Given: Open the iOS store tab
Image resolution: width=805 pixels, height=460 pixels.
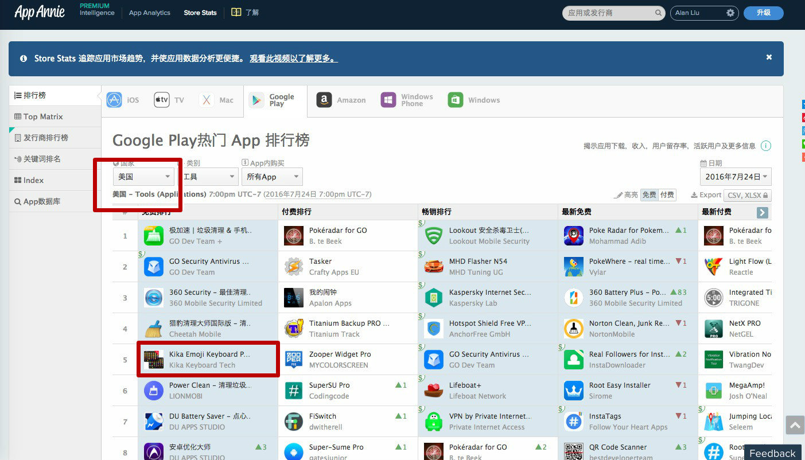Looking at the screenshot, I should (123, 100).
